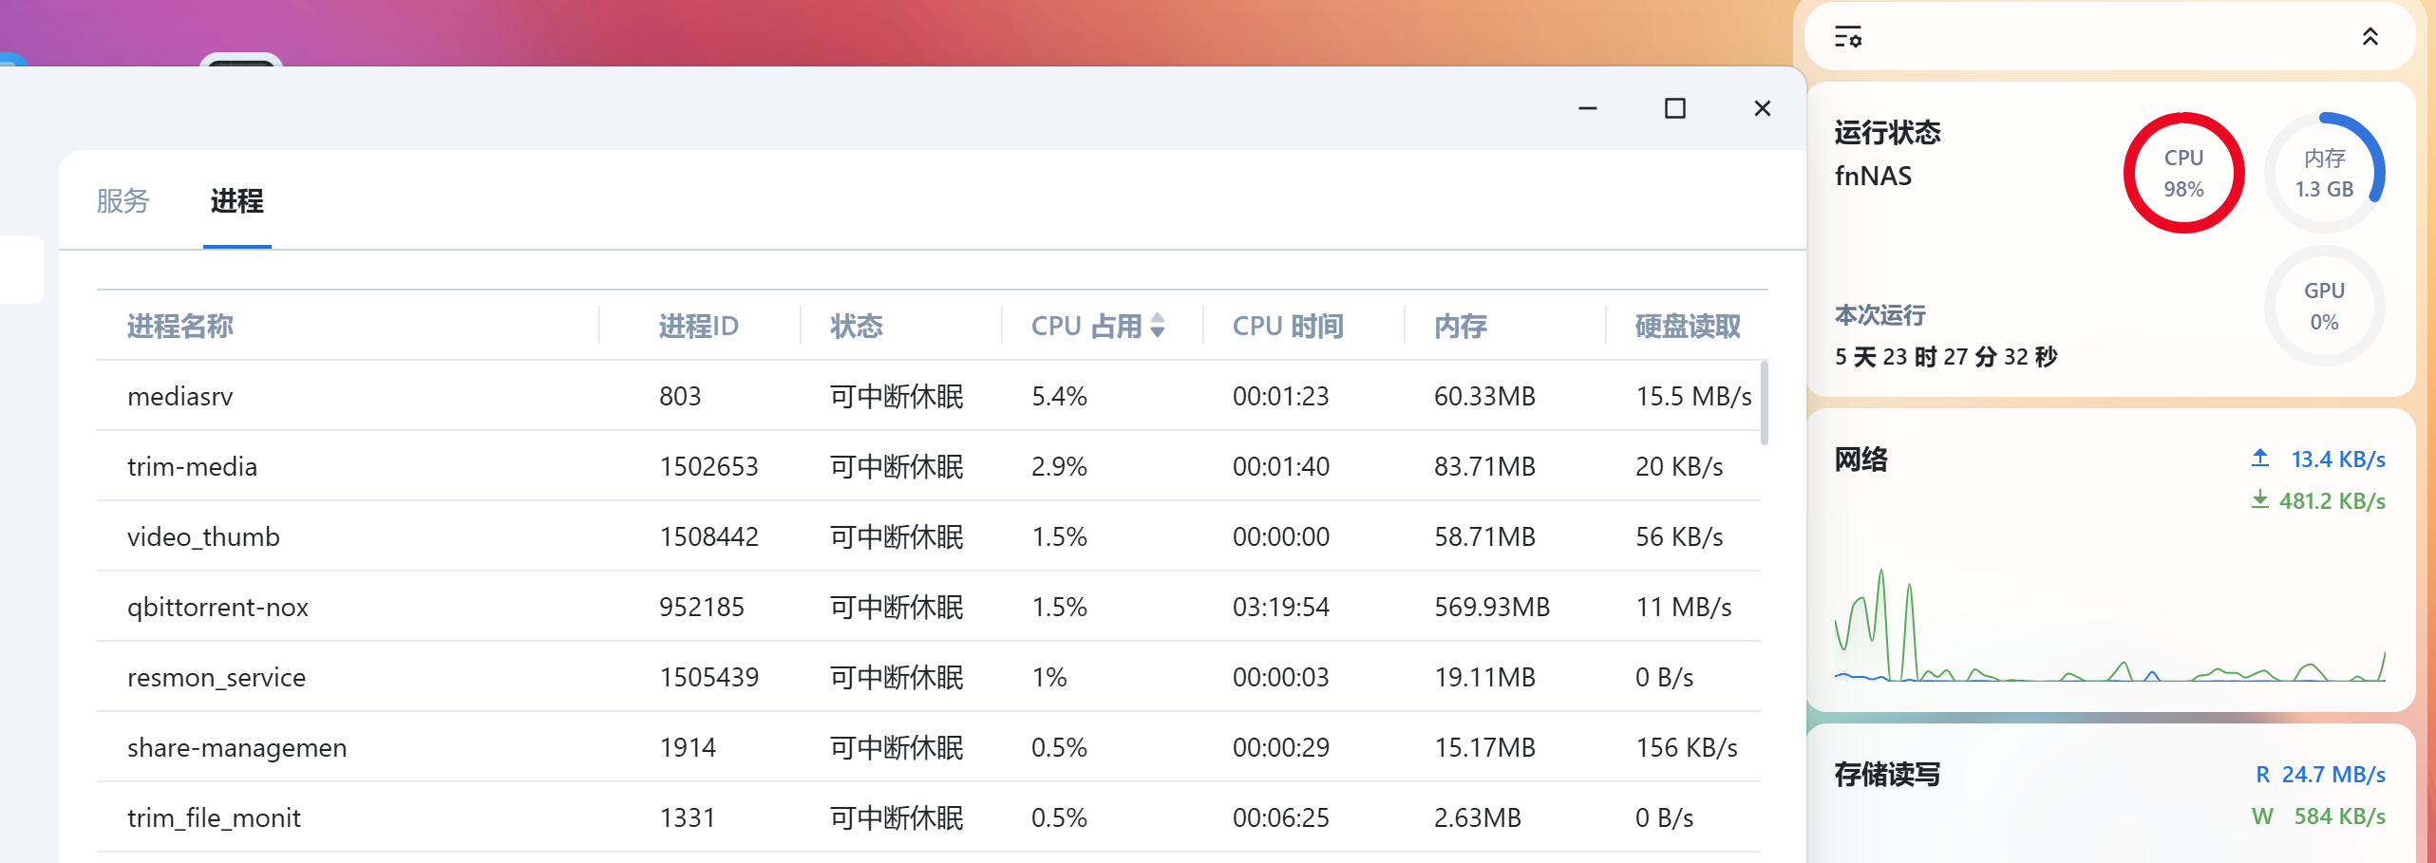The width and height of the screenshot is (2436, 863).
Task: Click memory value 569.93MB
Action: click(1491, 607)
